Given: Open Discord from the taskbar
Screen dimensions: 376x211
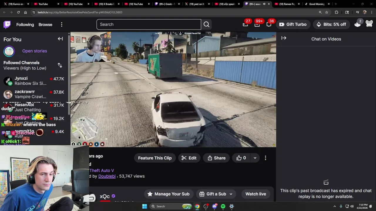Looking at the screenshot, I should coord(214,206).
